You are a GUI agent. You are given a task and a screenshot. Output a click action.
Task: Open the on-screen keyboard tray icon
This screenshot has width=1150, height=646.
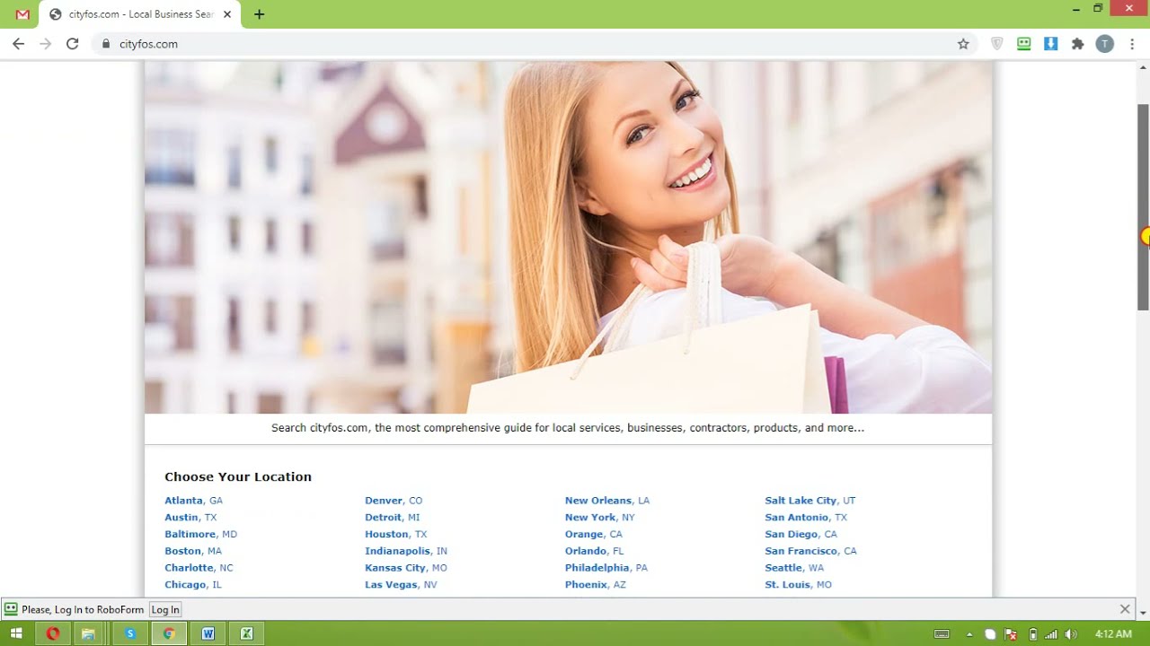942,634
